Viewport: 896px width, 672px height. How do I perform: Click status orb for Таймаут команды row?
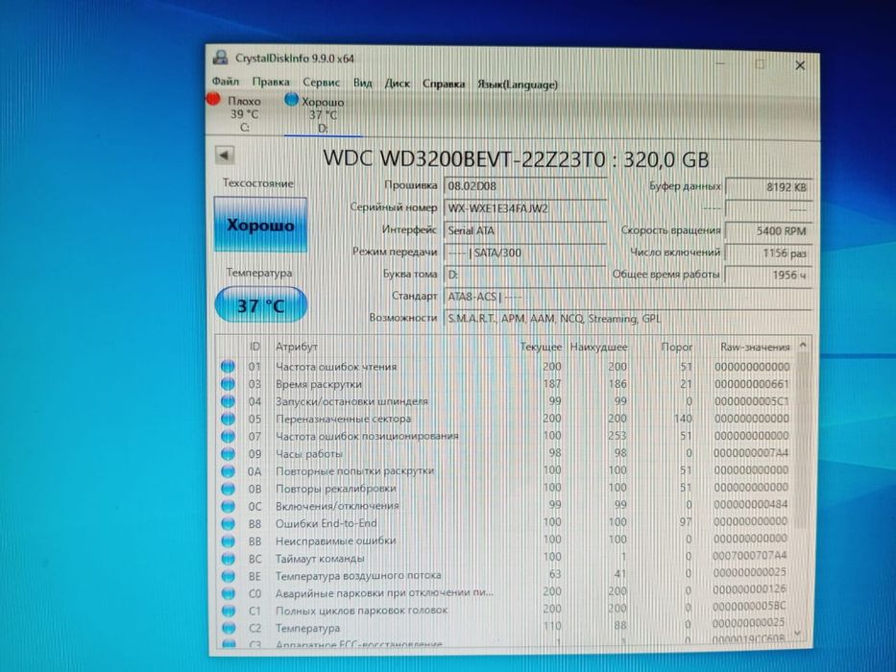coord(228,559)
